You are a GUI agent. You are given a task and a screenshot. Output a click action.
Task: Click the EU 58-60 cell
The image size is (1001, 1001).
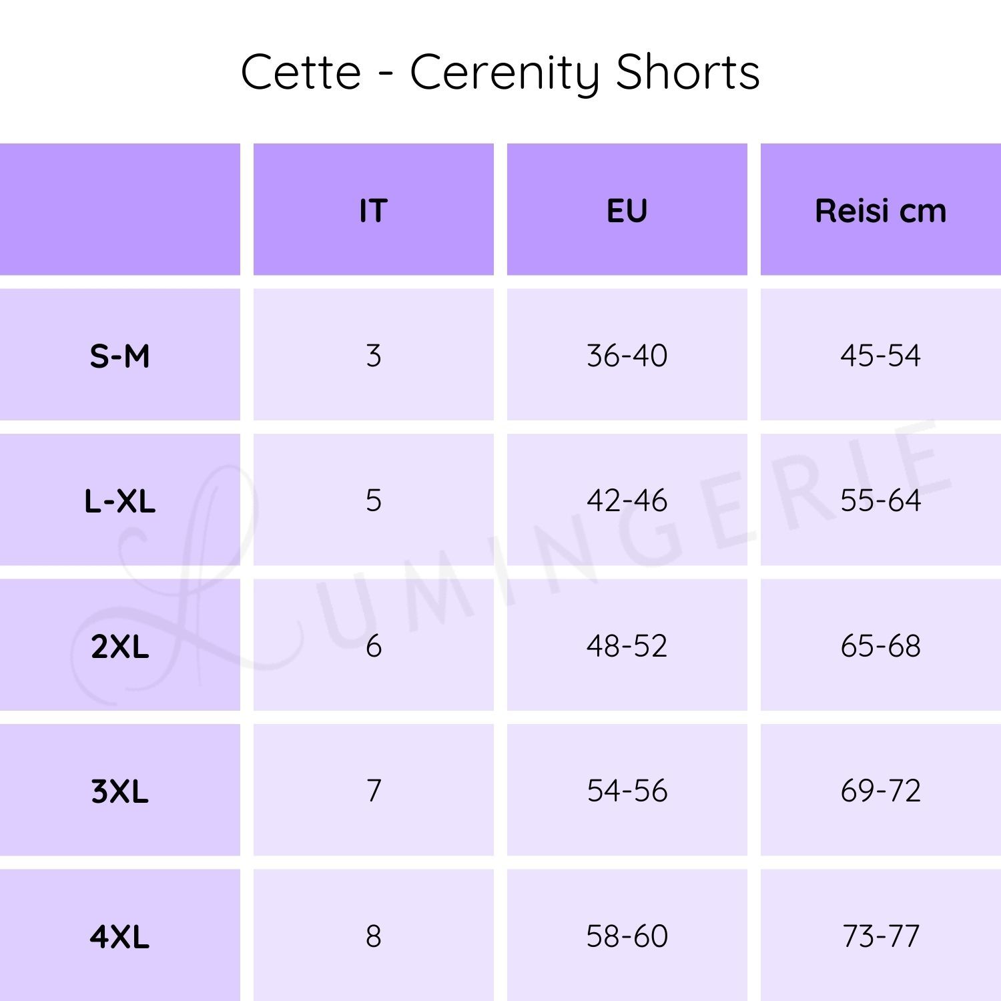pyautogui.click(x=627, y=936)
